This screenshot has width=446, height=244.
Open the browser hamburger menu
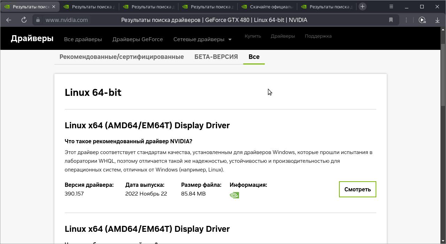(391, 7)
